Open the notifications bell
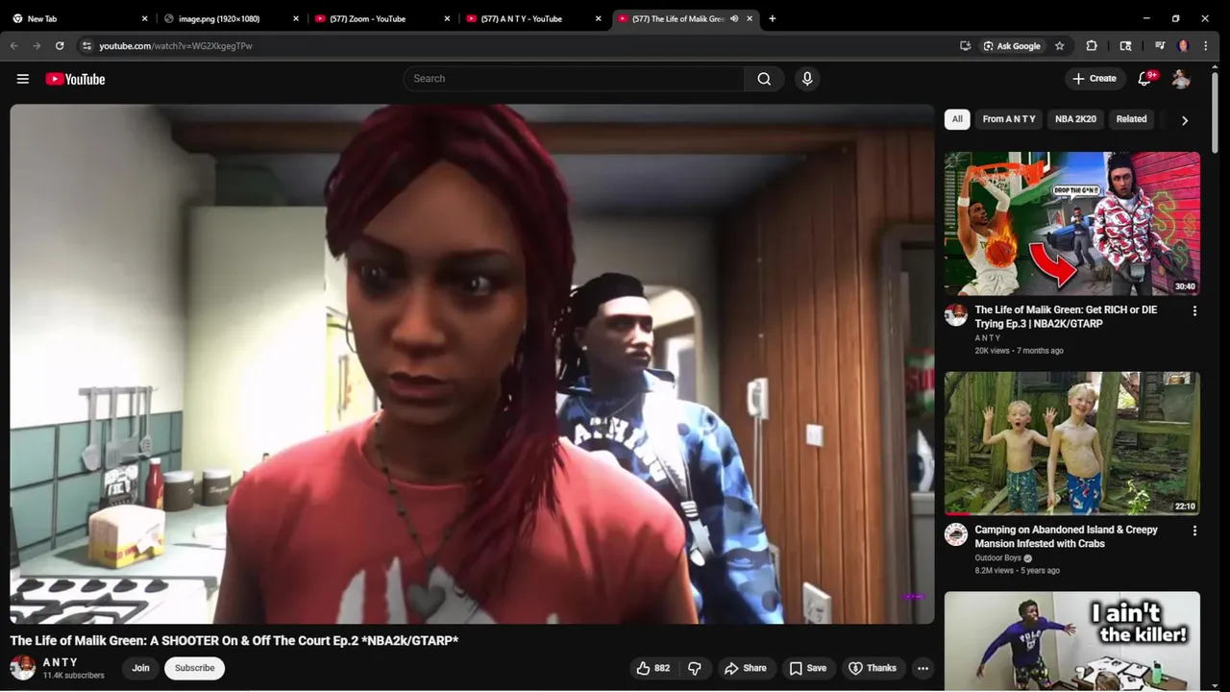The height and width of the screenshot is (692, 1230). click(1144, 79)
